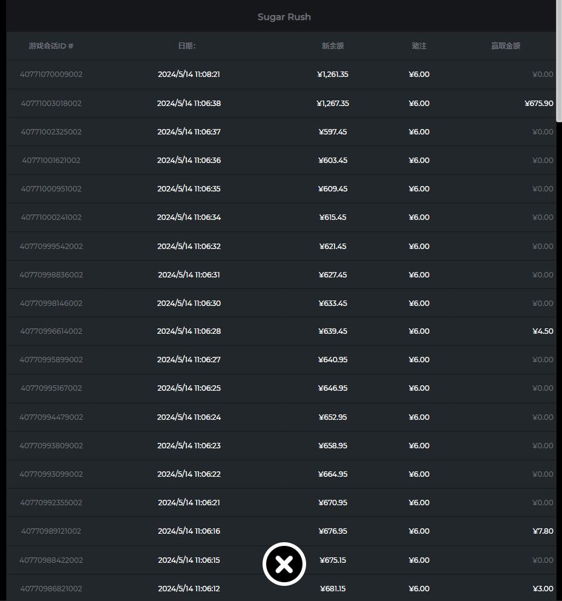Click balance ¥1,261.35
The image size is (562, 601).
(333, 75)
